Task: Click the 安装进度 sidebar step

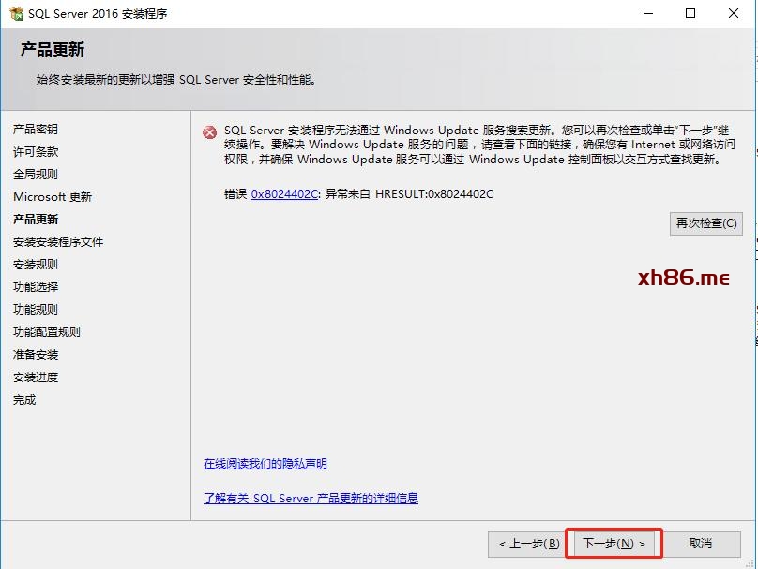Action: click(x=36, y=377)
